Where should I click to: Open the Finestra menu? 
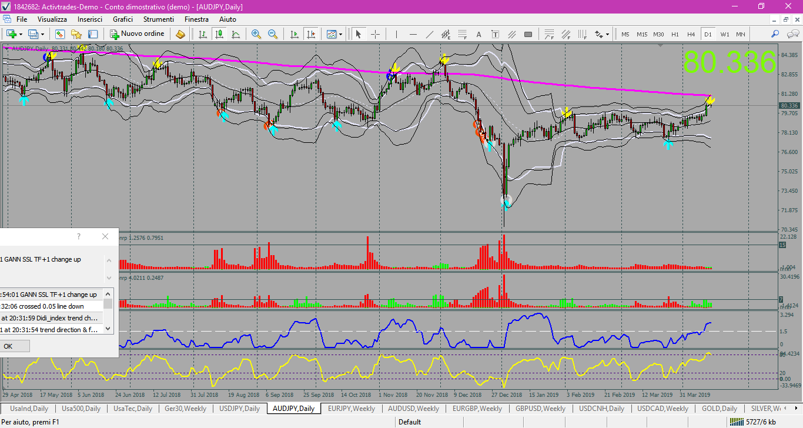point(196,19)
